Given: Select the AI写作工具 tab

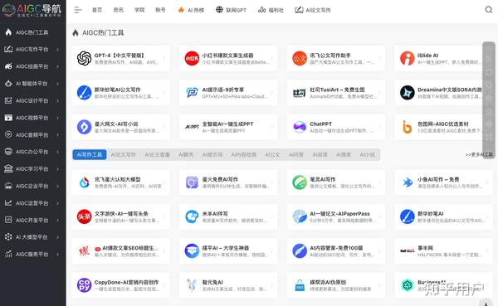Looking at the screenshot, I should (x=90, y=154).
